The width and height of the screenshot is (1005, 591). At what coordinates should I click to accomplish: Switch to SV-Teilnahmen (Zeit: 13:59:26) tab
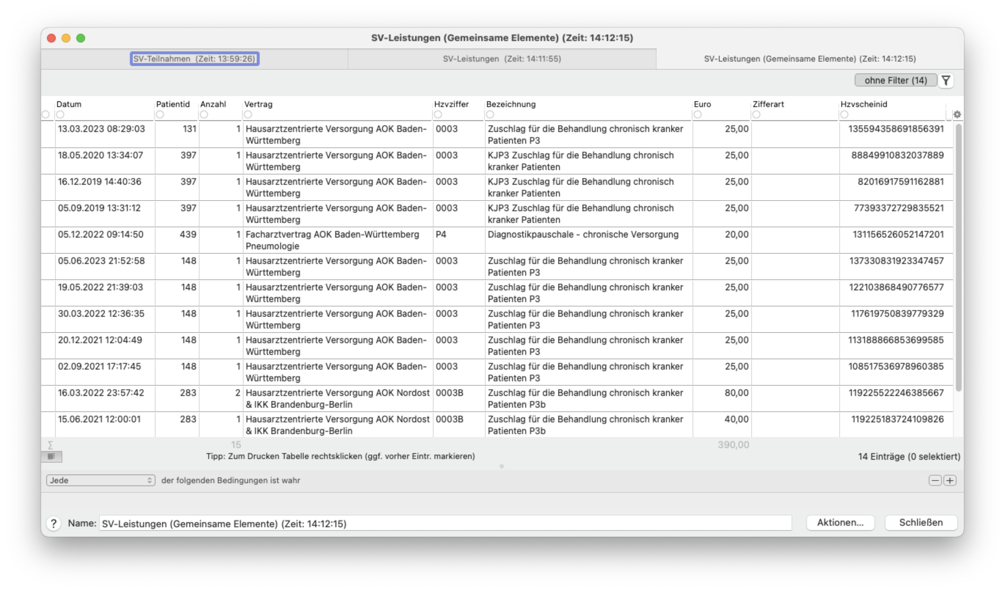[x=195, y=59]
